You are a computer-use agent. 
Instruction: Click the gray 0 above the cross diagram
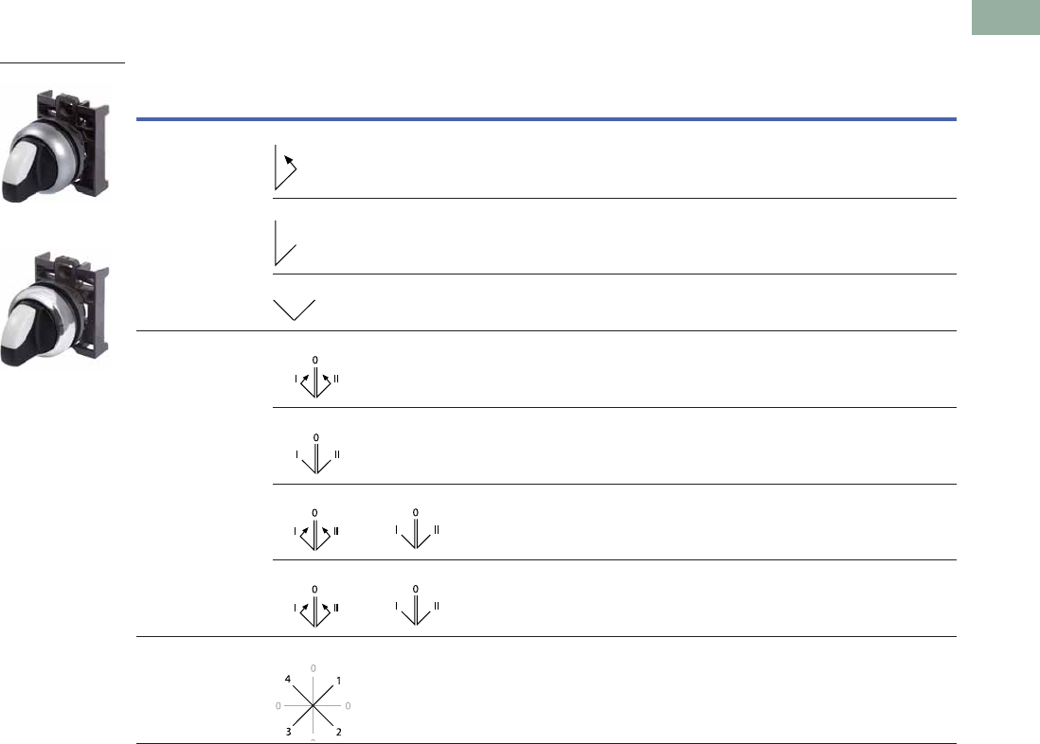pyautogui.click(x=314, y=668)
